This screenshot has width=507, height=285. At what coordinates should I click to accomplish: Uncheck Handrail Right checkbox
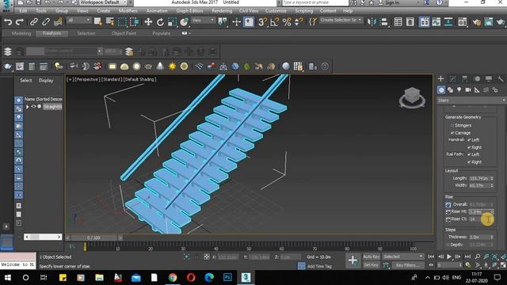tap(469, 147)
